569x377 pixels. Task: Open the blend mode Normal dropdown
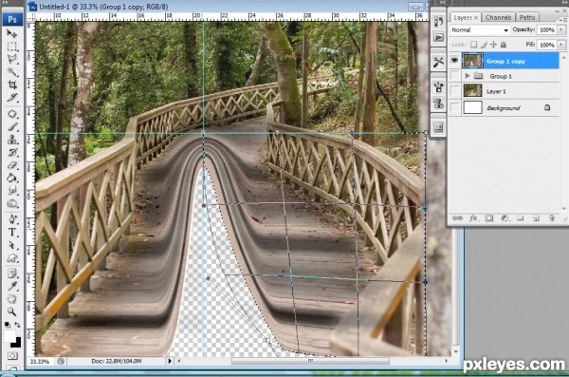[479, 30]
